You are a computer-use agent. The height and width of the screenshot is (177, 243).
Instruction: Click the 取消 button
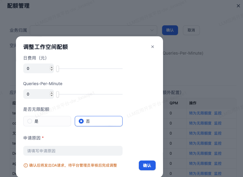click(x=191, y=30)
